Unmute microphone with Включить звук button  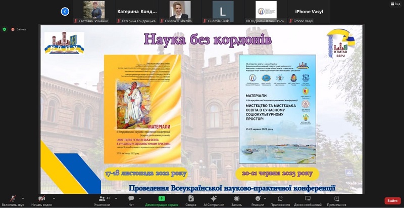click(x=13, y=201)
